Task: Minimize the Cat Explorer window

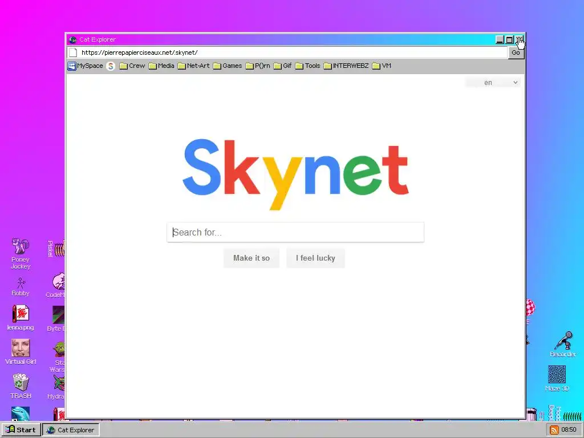Action: pyautogui.click(x=500, y=39)
